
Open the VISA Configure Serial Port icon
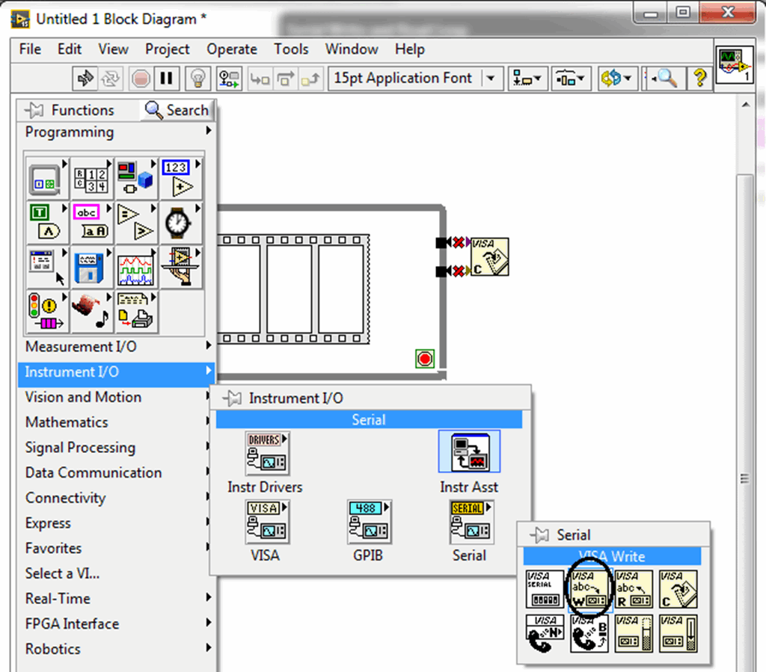(544, 588)
